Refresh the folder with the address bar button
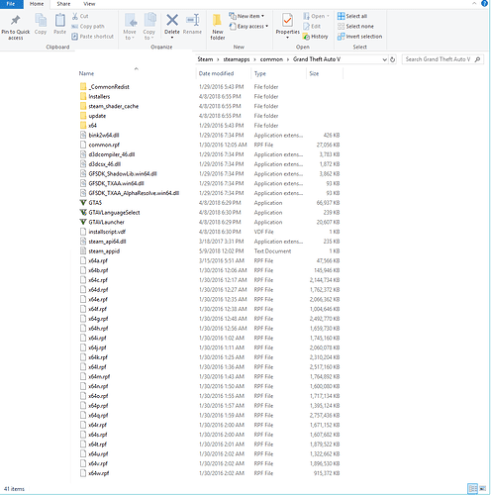The height and width of the screenshot is (495, 491). [393, 59]
